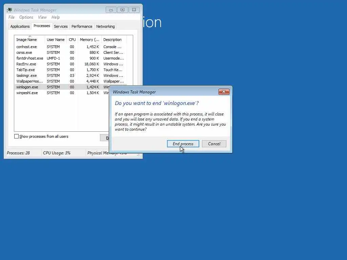Select the WallpaperHos... process row

point(70,81)
